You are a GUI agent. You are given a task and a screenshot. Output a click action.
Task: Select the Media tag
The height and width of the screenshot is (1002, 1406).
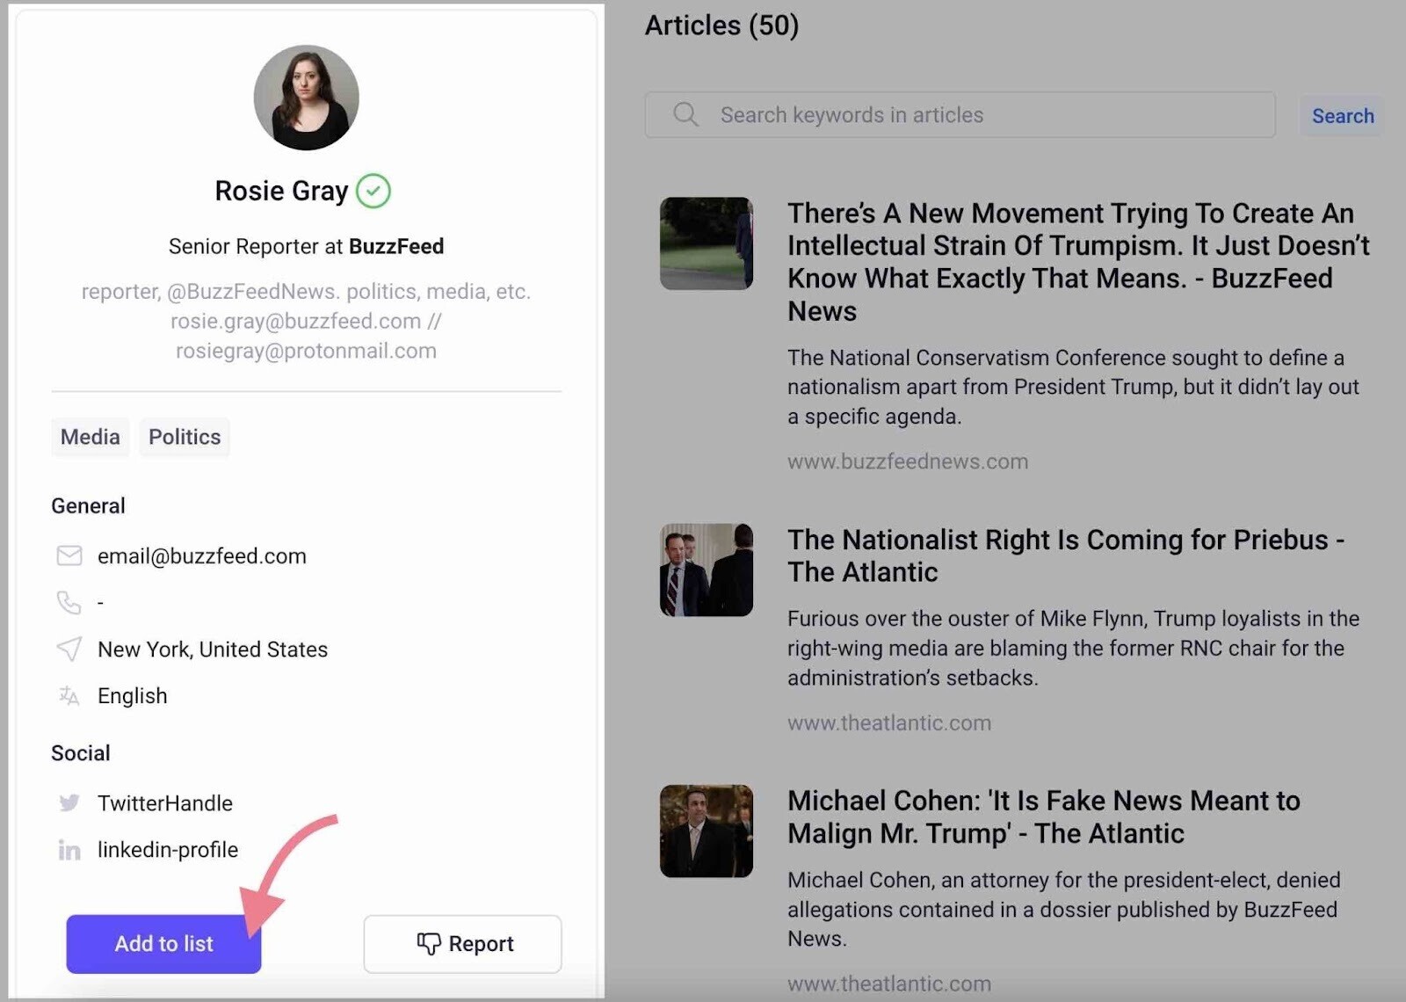click(91, 437)
